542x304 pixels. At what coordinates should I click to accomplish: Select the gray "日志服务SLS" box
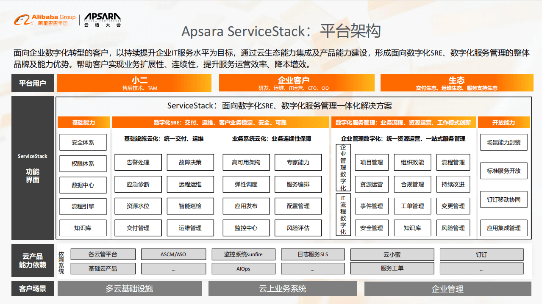pos(313,254)
